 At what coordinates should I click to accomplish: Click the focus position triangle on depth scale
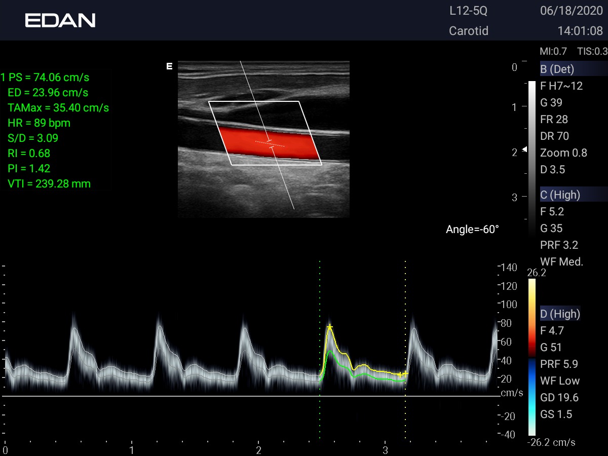525,149
